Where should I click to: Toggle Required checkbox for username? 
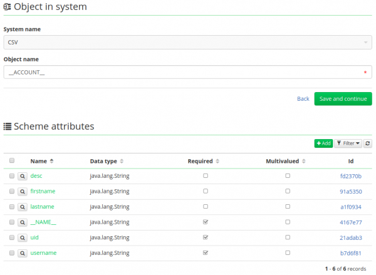pyautogui.click(x=206, y=252)
